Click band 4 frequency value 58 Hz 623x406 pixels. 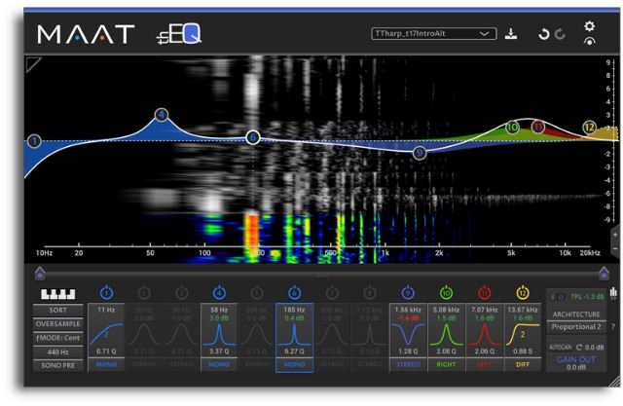tap(219, 310)
